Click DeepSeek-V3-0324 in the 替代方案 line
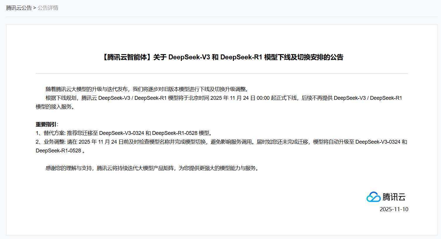The image size is (441, 239). [x=121, y=133]
